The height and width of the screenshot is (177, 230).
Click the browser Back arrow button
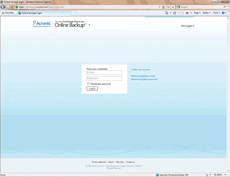tap(3, 7)
